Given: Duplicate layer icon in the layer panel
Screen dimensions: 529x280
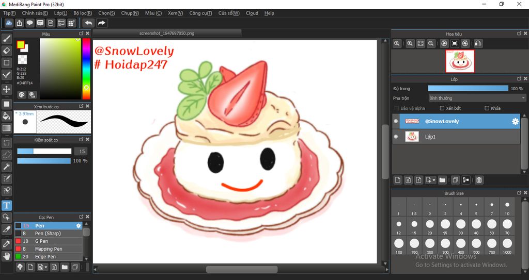Looking at the screenshot, I should (x=455, y=180).
